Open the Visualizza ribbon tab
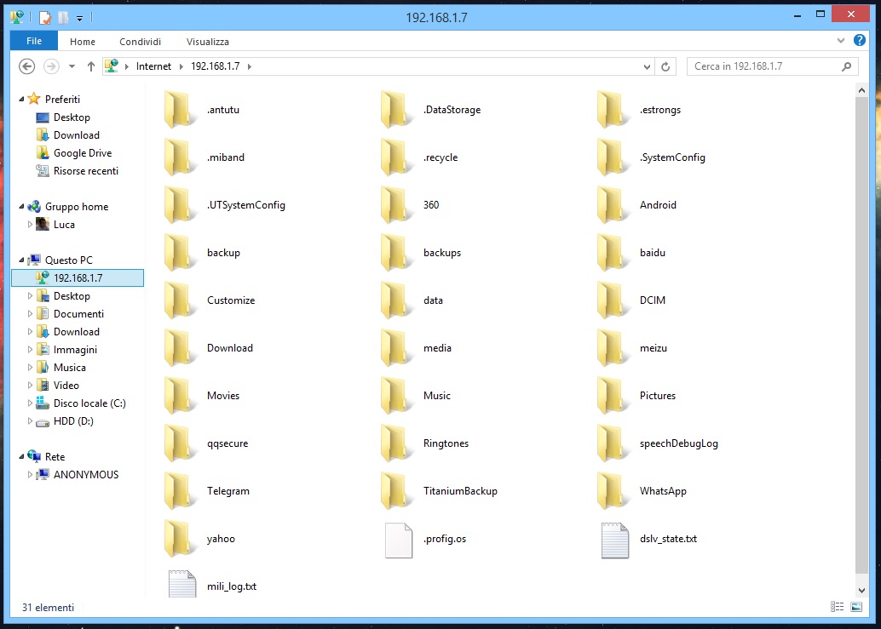Screen dimensions: 881x629 click(x=207, y=42)
